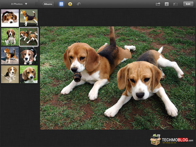Select the standing beagle side-profile thumbnail

[29, 18]
